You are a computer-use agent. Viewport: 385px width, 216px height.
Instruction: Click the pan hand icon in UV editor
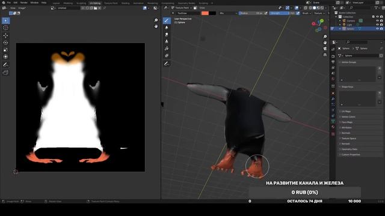pos(156,26)
